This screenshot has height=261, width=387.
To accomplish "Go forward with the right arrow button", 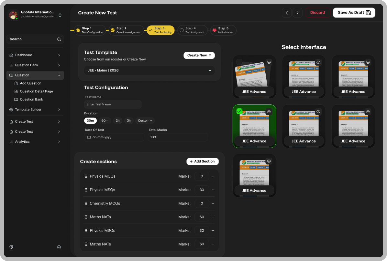I will [297, 13].
